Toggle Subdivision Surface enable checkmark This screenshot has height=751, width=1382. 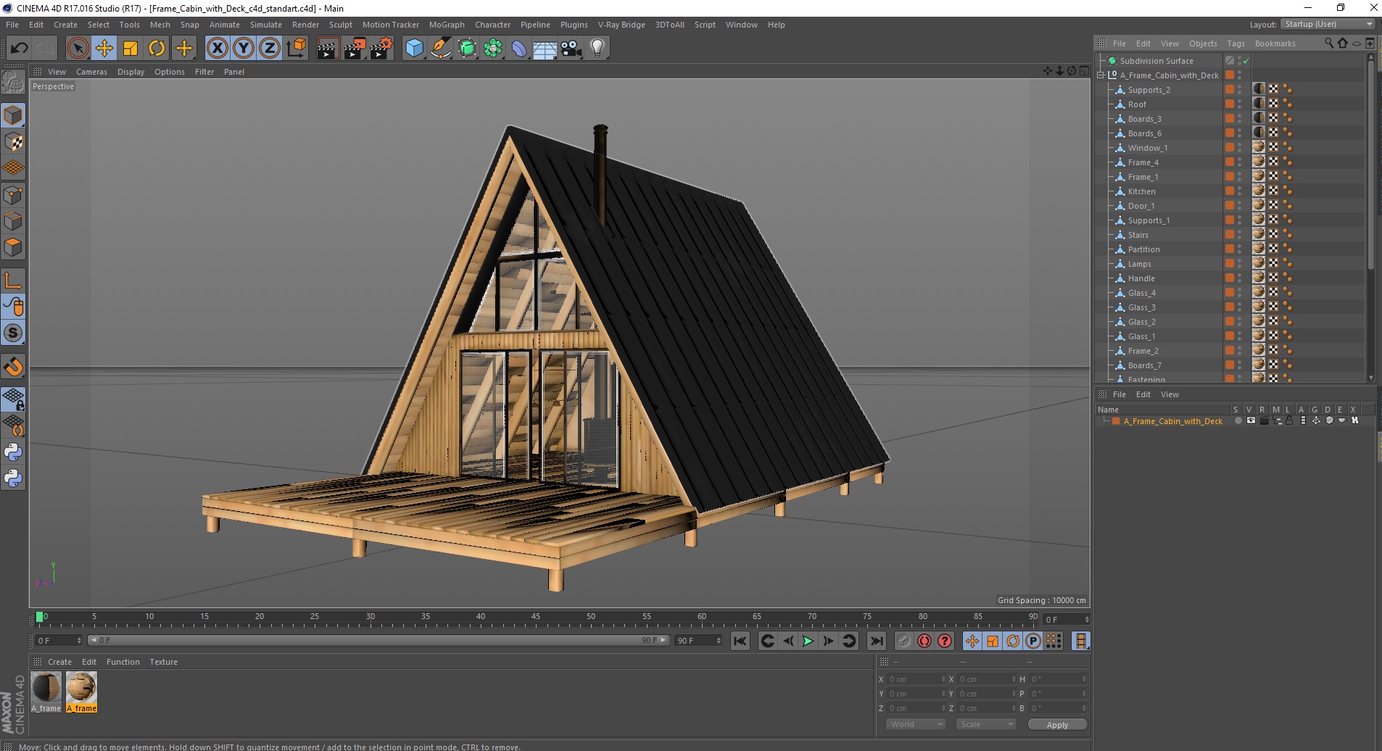1246,61
